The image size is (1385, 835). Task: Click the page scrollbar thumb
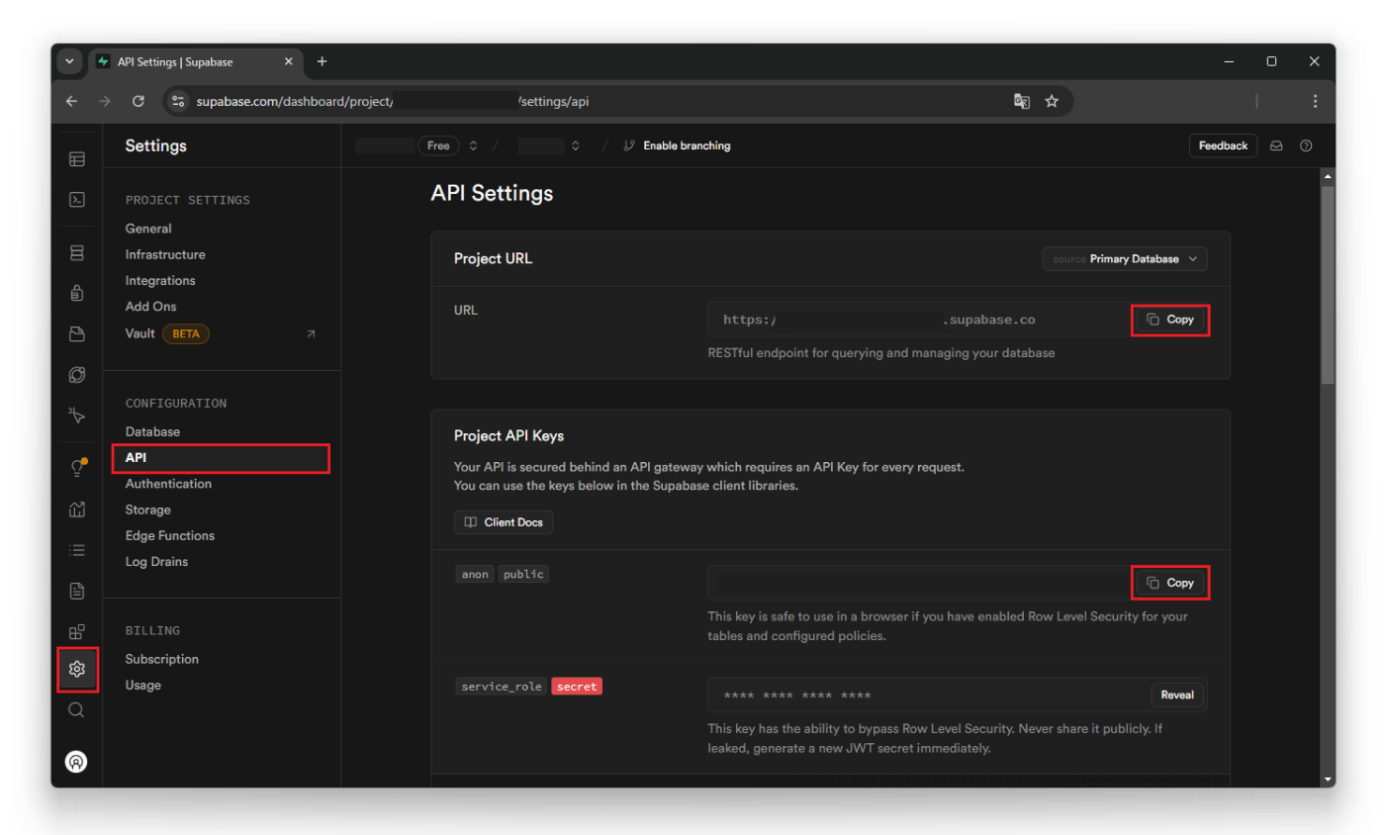(1328, 284)
